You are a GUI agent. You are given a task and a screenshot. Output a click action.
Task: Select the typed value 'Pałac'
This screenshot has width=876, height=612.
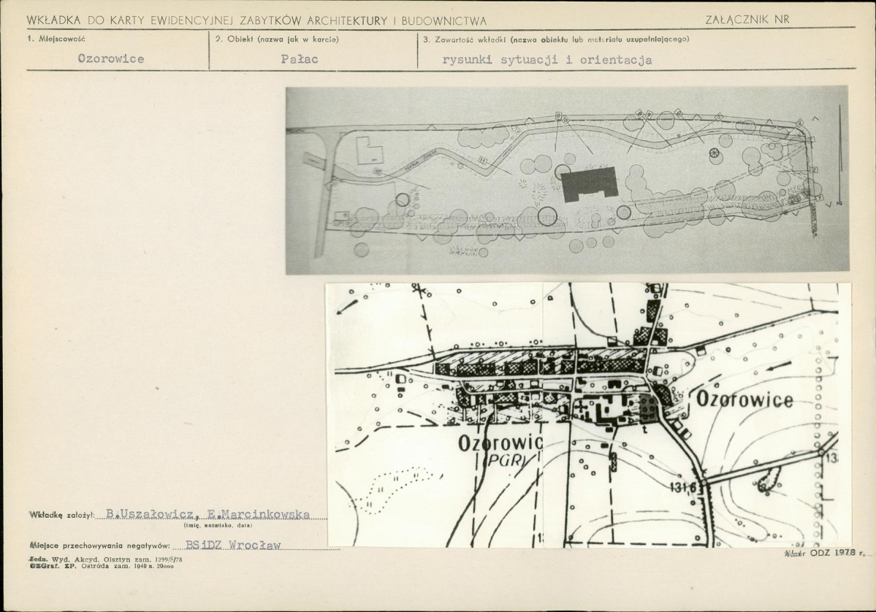tap(300, 58)
